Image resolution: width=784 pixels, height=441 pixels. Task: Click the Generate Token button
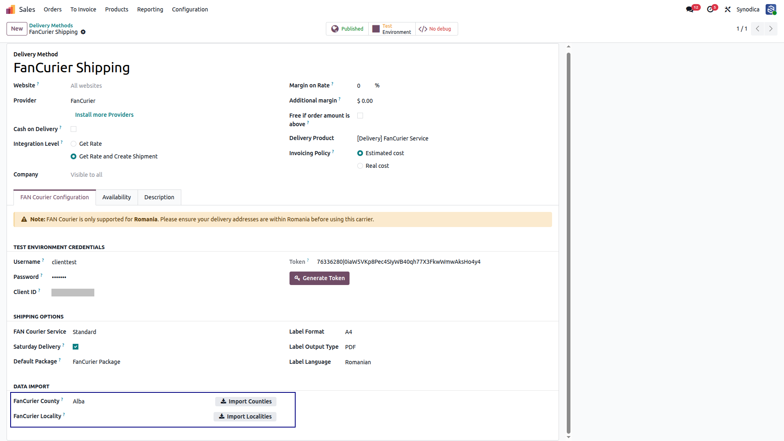[x=319, y=278]
